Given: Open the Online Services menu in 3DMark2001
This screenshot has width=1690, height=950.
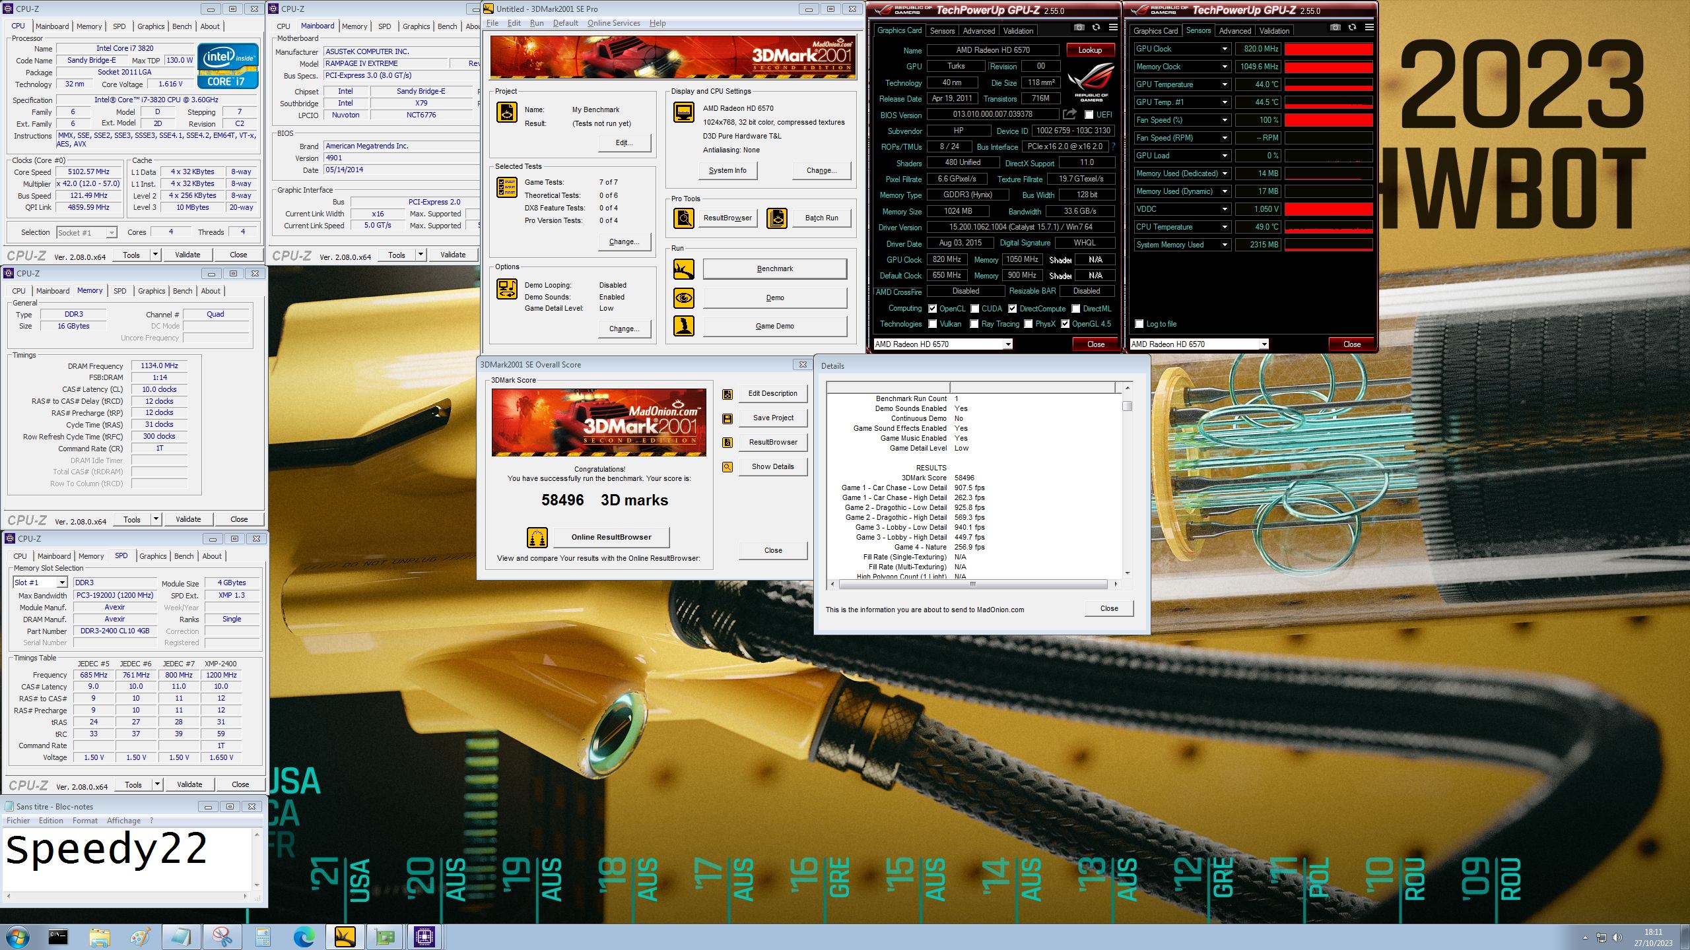Looking at the screenshot, I should [x=613, y=23].
